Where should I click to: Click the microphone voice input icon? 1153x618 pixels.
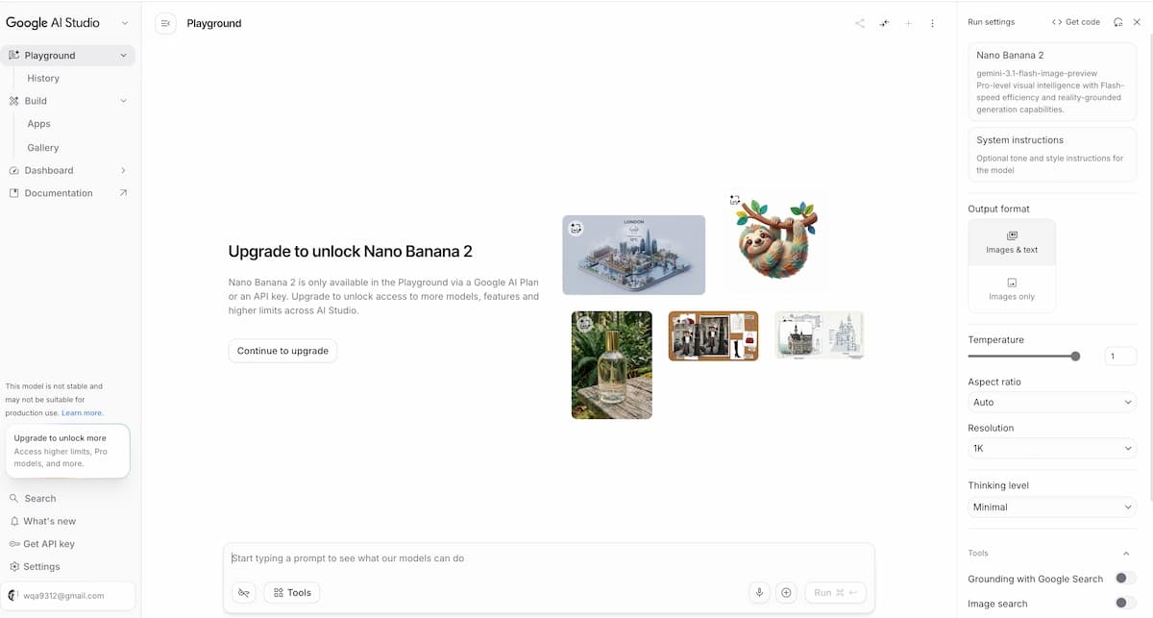click(x=759, y=593)
